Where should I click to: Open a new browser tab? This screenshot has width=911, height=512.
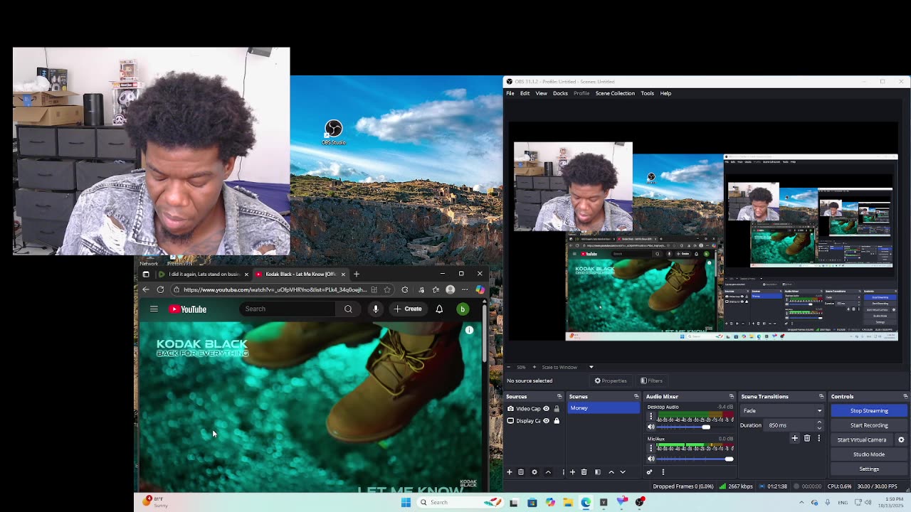pyautogui.click(x=357, y=274)
